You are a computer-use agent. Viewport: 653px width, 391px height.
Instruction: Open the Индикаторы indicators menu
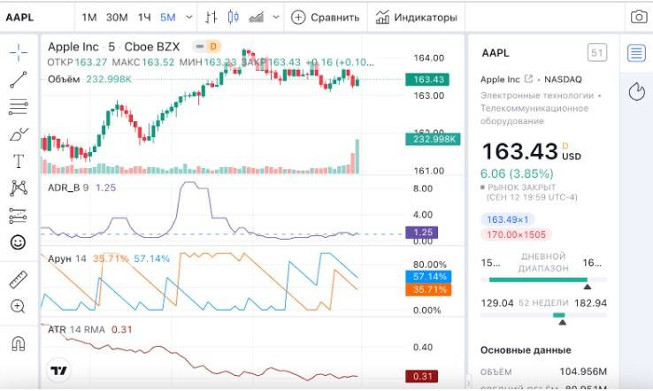click(x=416, y=18)
